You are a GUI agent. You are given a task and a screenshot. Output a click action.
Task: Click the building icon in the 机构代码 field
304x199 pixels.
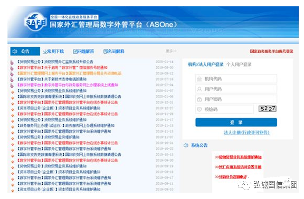199,79
